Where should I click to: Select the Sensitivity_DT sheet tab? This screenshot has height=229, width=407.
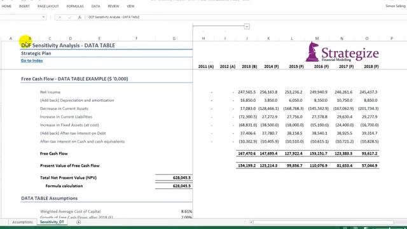click(52, 222)
